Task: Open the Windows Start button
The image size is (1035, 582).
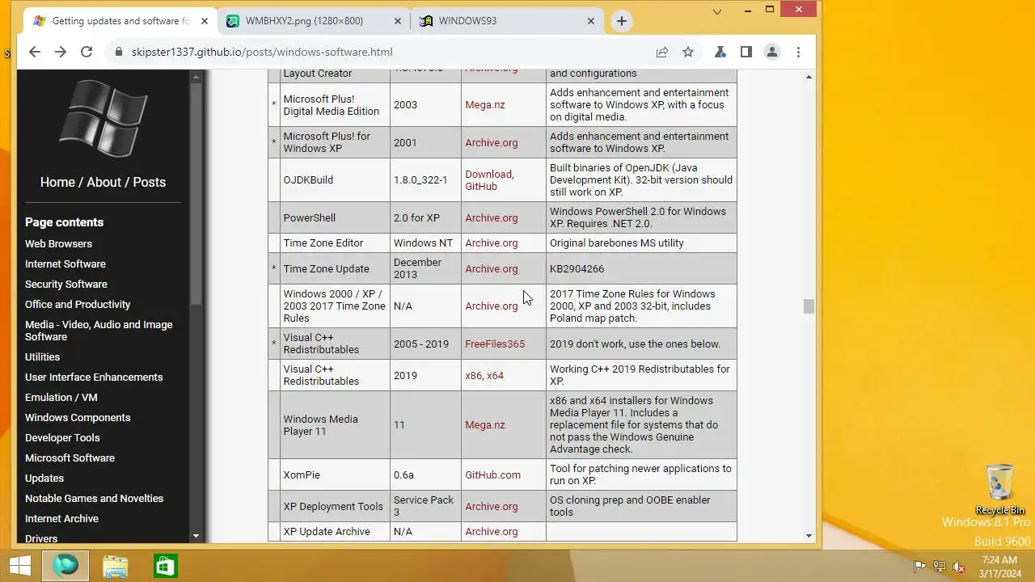Action: click(20, 565)
